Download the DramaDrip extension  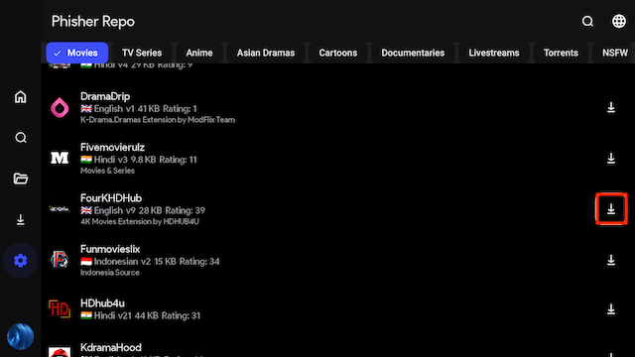point(611,107)
